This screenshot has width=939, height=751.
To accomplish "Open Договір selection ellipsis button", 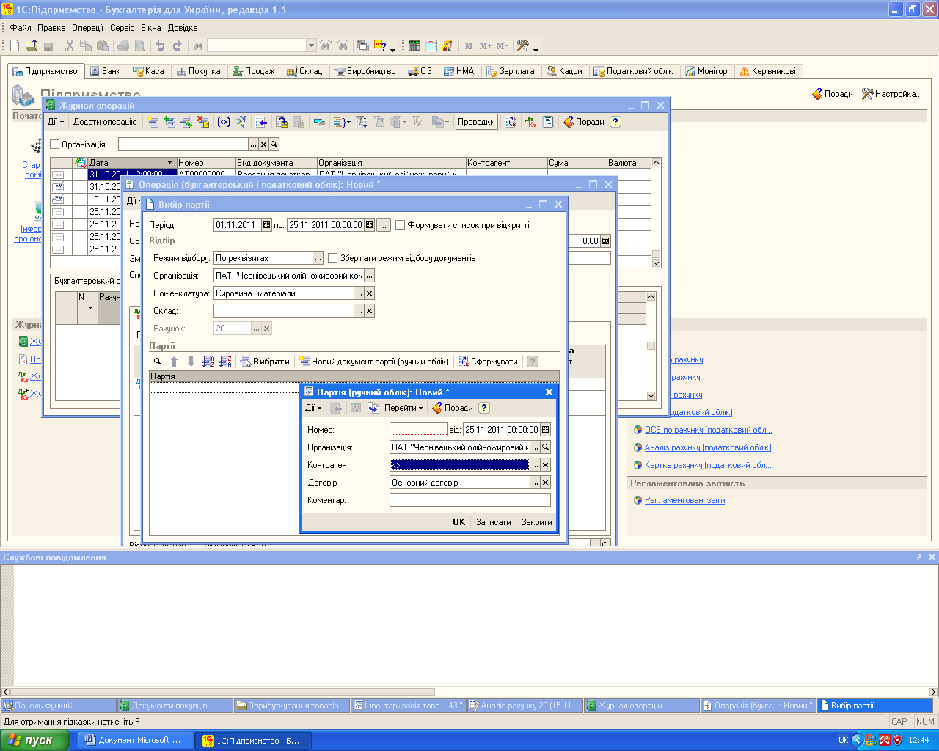I will click(535, 483).
